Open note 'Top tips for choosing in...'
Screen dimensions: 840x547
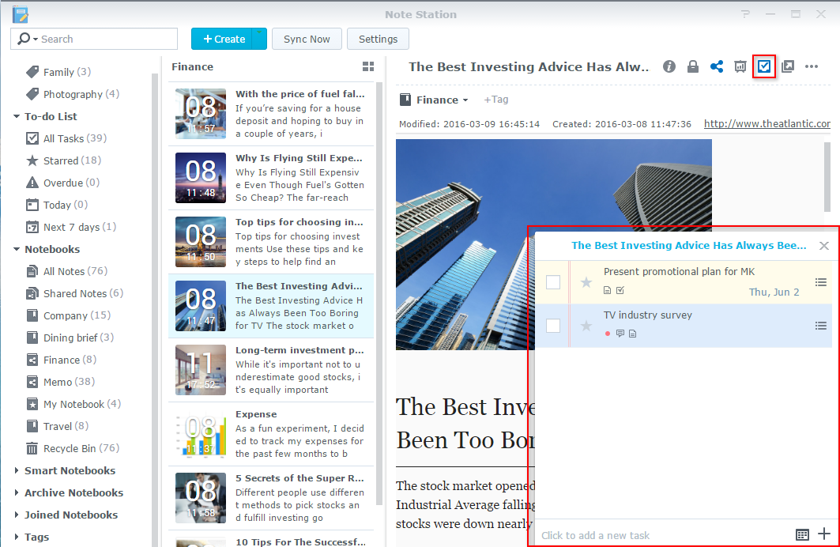[x=271, y=242]
